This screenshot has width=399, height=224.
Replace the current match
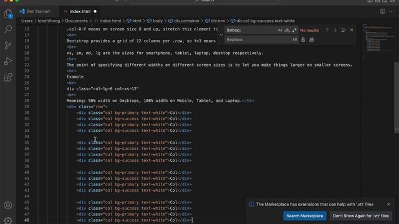[x=303, y=40]
